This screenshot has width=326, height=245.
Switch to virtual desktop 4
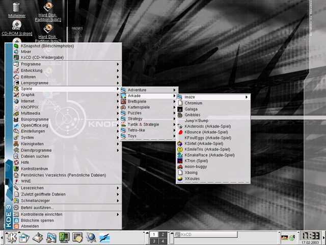click(x=163, y=241)
